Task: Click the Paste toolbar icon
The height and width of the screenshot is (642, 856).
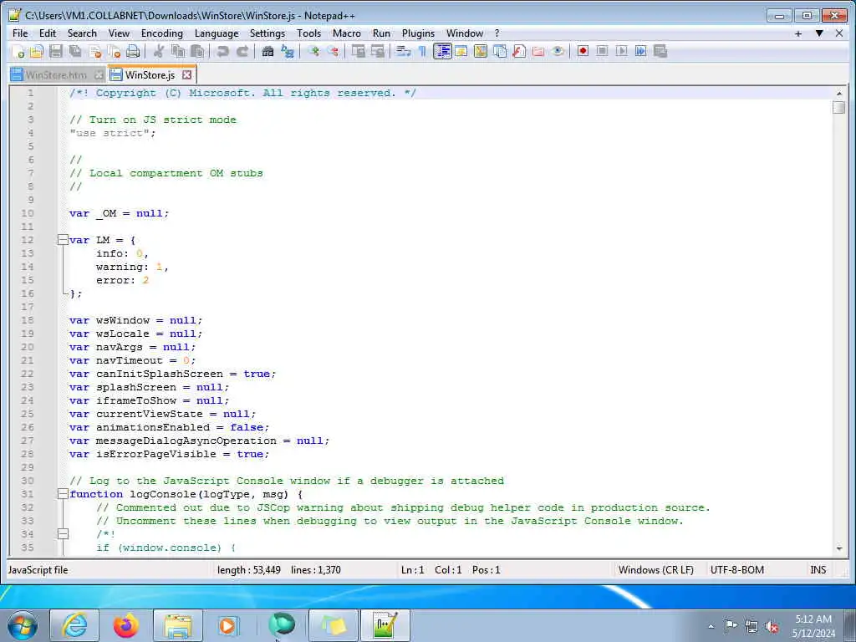Action: click(197, 51)
